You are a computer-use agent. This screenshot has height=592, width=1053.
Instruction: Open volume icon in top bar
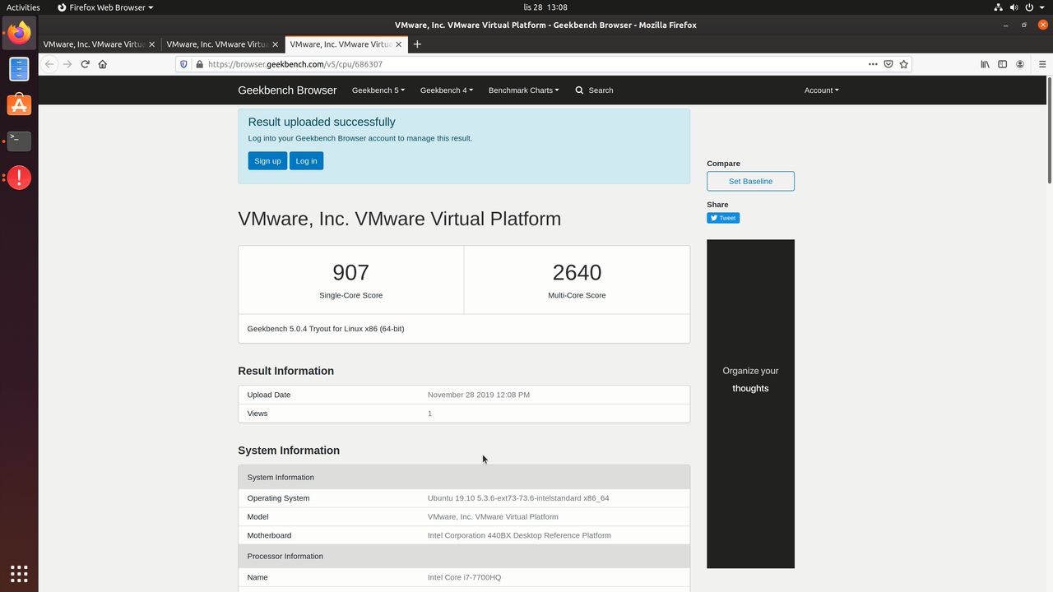1014,7
